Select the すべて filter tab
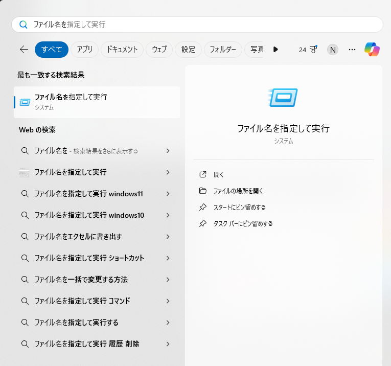 [52, 50]
